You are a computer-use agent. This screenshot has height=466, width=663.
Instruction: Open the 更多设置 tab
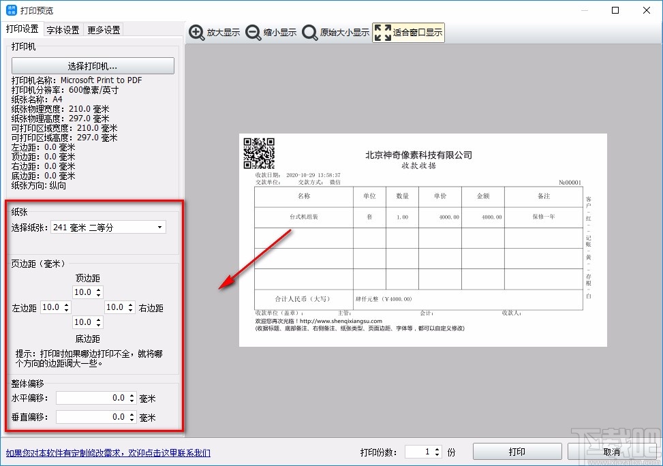(103, 29)
